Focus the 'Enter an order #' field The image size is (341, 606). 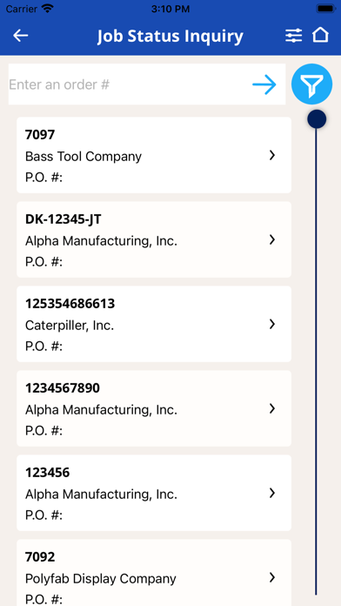[128, 84]
